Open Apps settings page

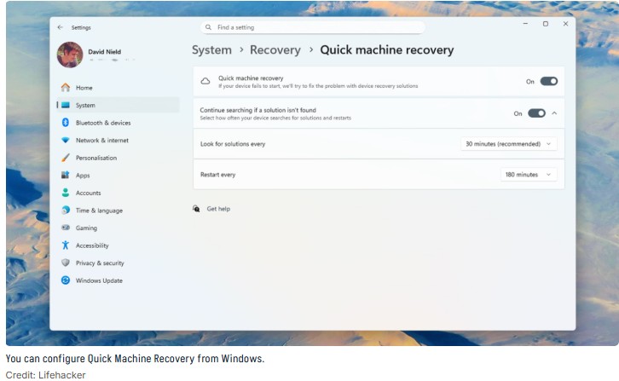tap(118, 176)
